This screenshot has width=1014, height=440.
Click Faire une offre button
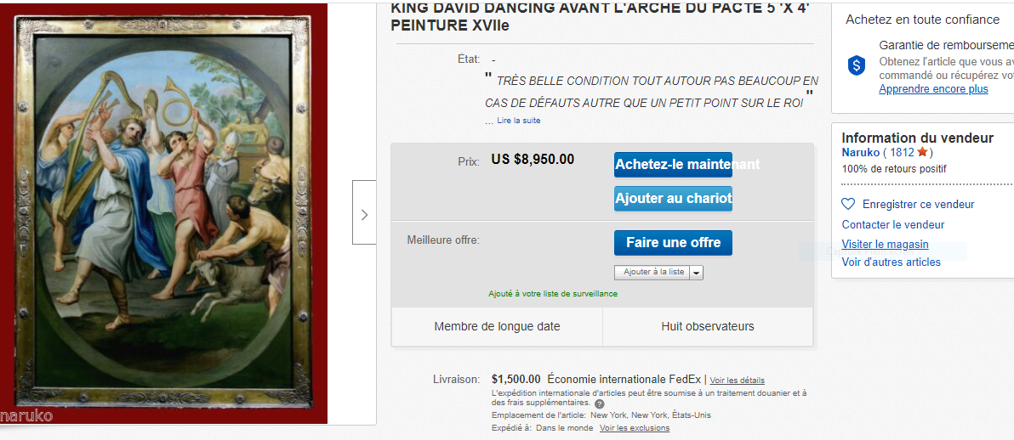[x=673, y=243]
